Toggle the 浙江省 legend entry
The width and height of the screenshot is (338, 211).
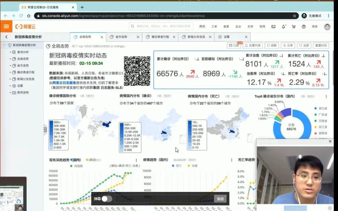pos(320,127)
